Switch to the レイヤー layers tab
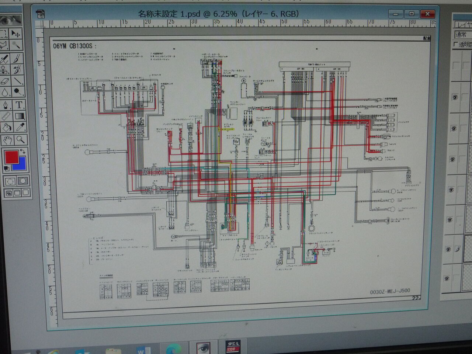The image size is (472, 354). pos(463,25)
